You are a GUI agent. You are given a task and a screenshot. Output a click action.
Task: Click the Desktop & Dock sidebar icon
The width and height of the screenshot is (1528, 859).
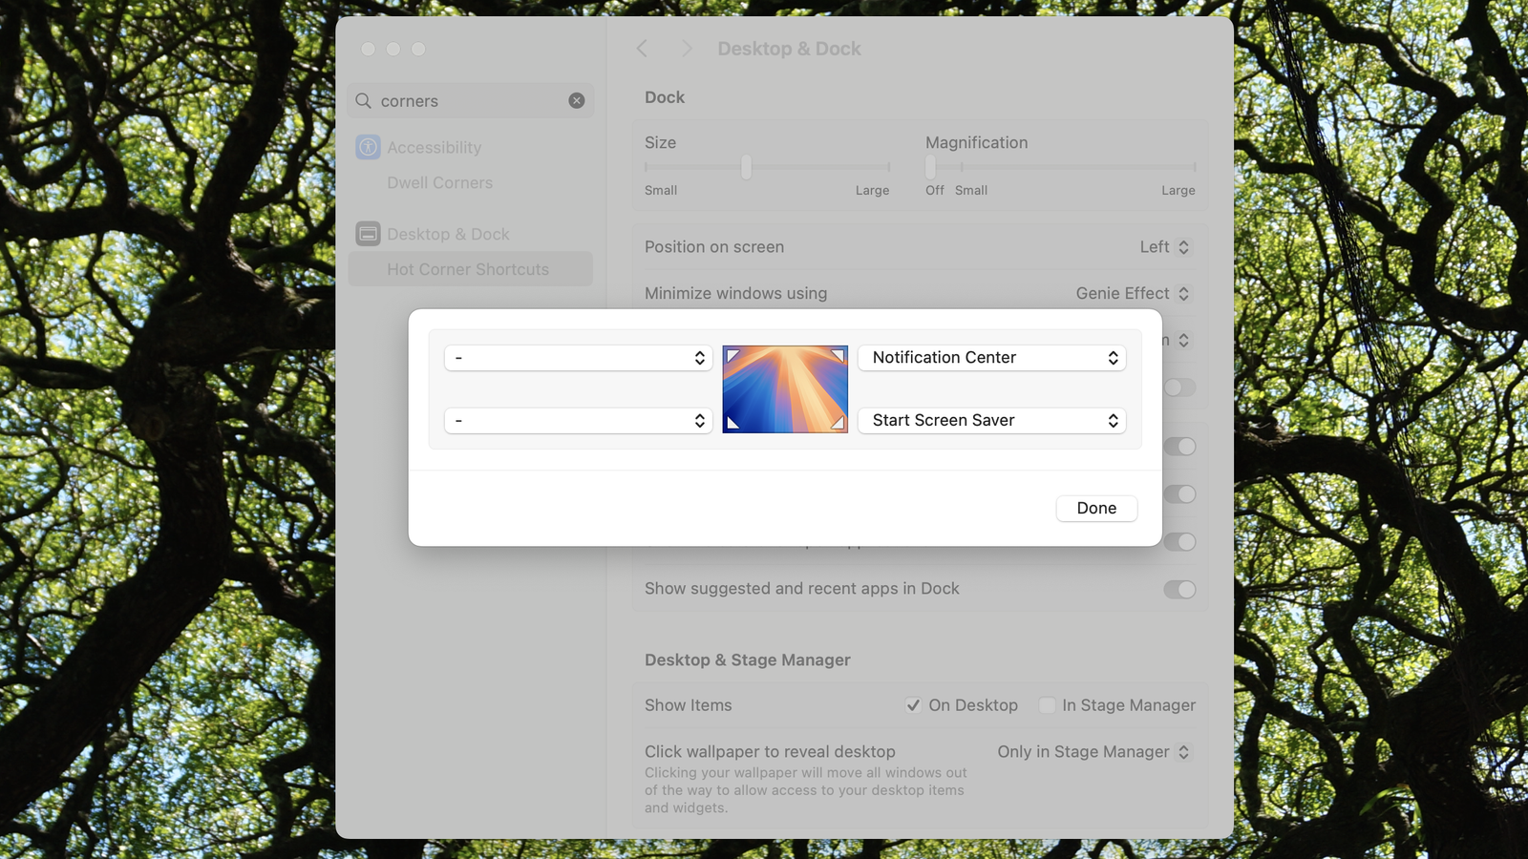point(368,234)
